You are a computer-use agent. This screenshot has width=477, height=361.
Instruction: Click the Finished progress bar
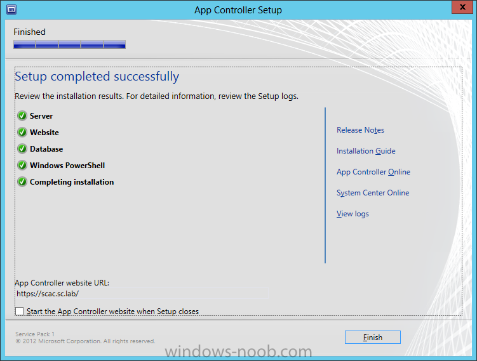[x=69, y=44]
